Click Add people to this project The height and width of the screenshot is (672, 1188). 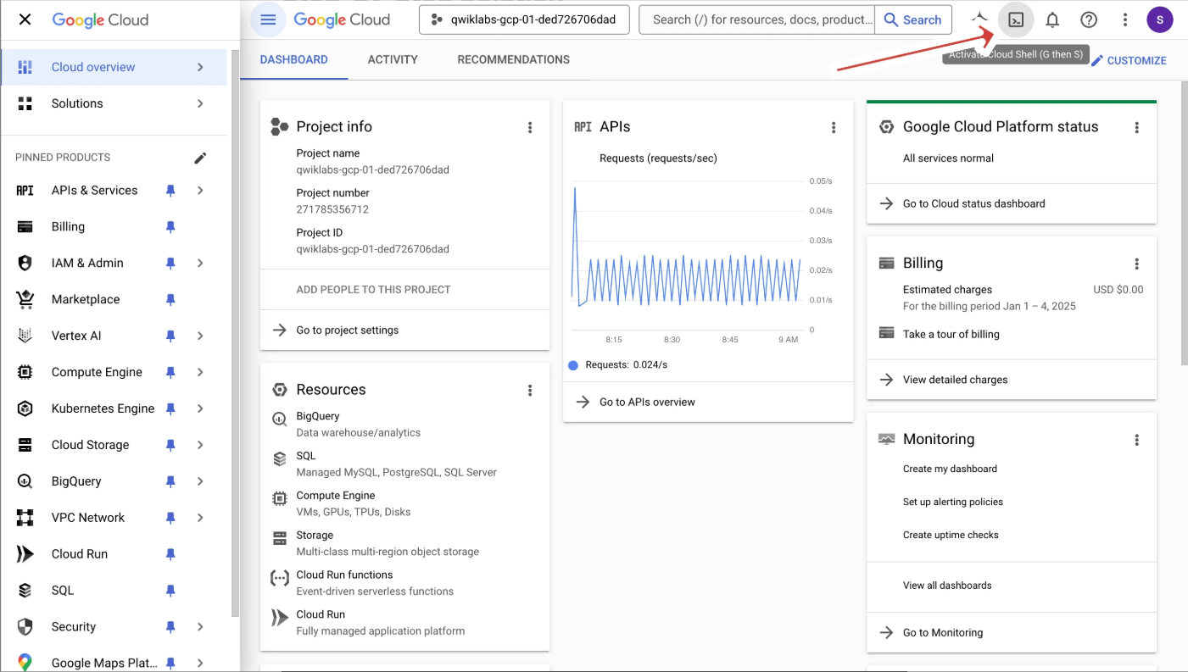click(x=373, y=290)
